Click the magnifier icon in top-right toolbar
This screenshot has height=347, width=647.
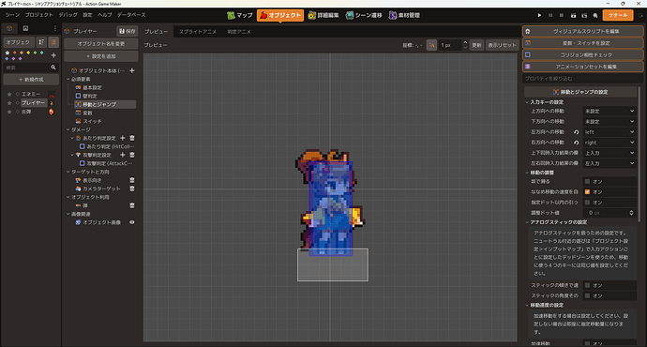click(595, 15)
